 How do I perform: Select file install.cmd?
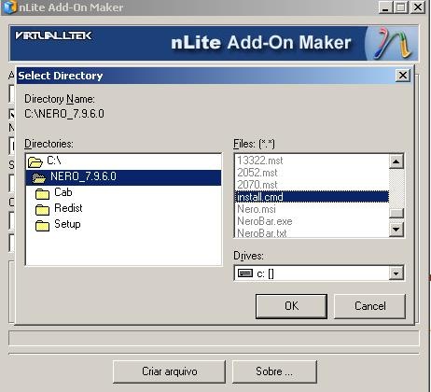[312, 197]
